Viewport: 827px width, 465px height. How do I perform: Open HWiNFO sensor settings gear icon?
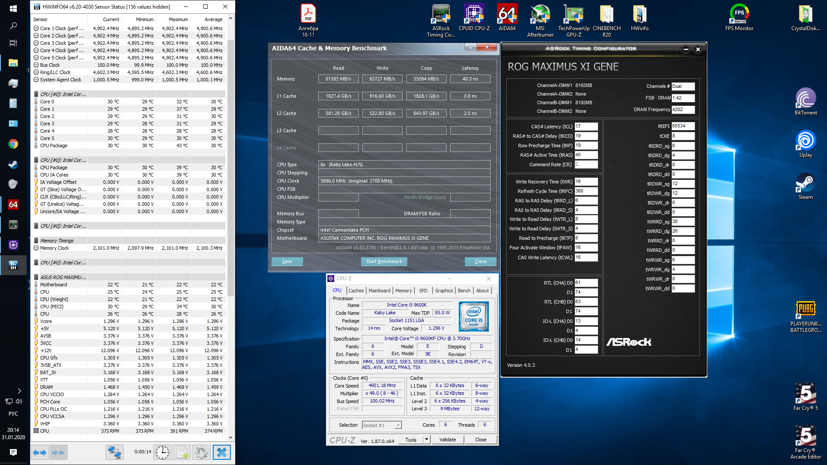click(x=202, y=453)
